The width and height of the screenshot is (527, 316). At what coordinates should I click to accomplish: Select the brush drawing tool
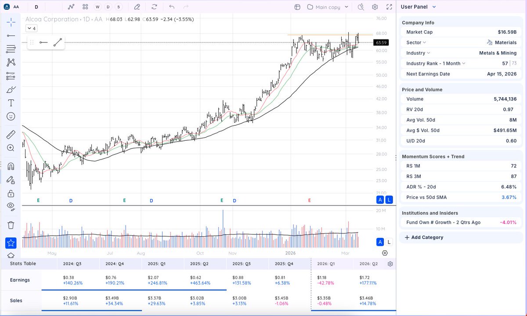(11, 90)
